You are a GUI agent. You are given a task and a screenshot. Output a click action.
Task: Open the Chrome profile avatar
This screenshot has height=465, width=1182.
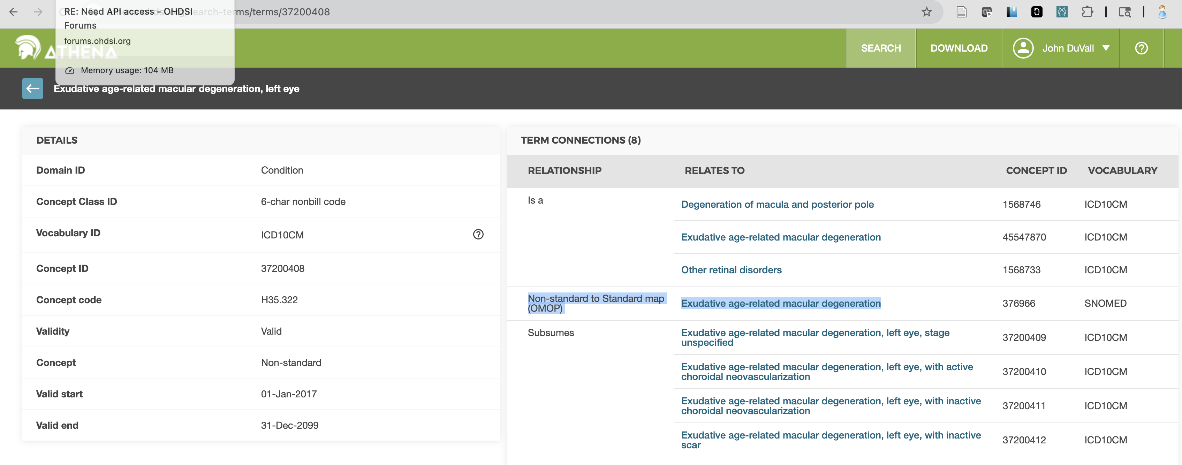pyautogui.click(x=1162, y=12)
